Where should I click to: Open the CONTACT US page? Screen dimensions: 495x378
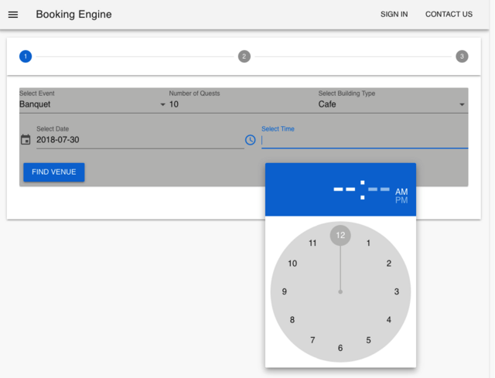449,15
